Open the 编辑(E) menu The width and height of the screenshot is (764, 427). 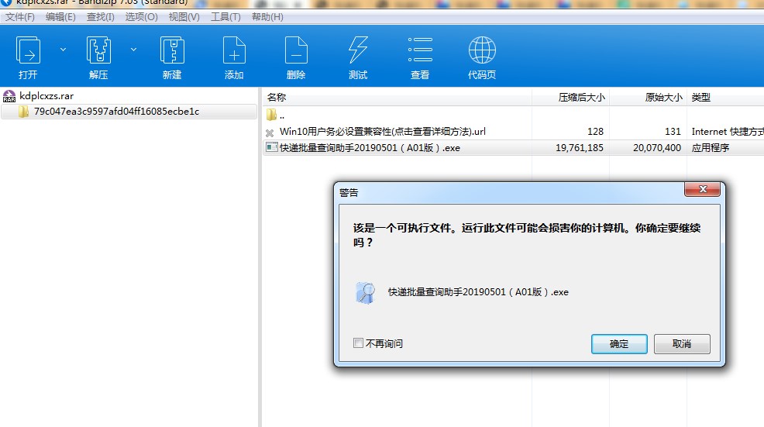[x=60, y=17]
